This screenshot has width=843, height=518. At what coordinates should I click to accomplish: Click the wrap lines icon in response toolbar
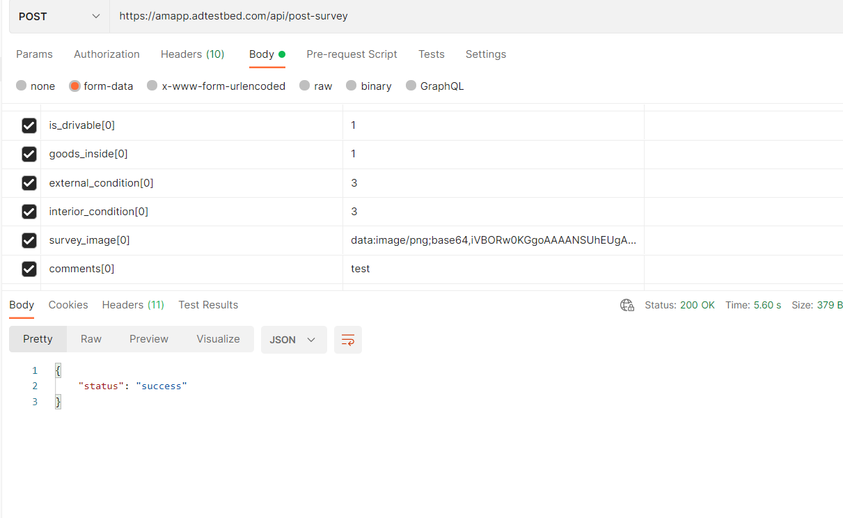point(348,340)
